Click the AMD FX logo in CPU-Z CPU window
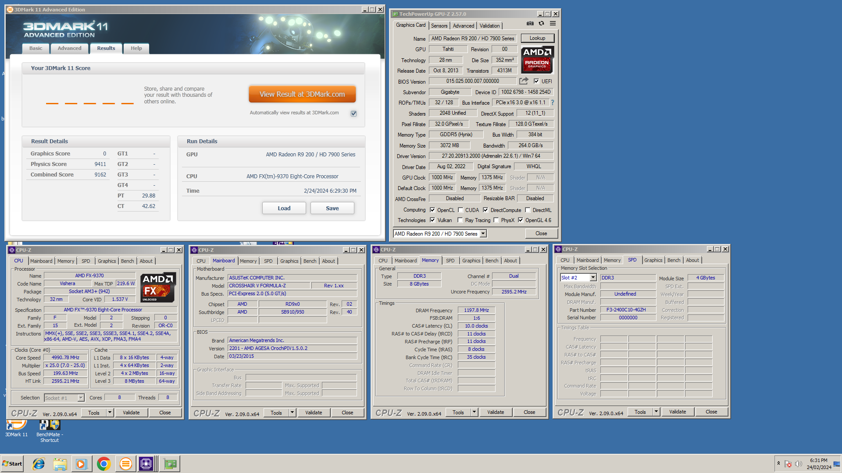 158,287
